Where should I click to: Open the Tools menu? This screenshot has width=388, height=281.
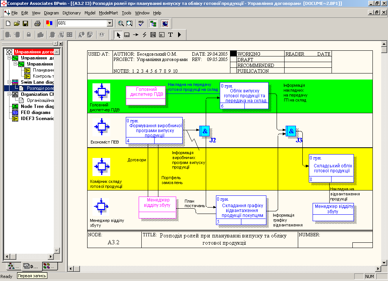[127, 13]
